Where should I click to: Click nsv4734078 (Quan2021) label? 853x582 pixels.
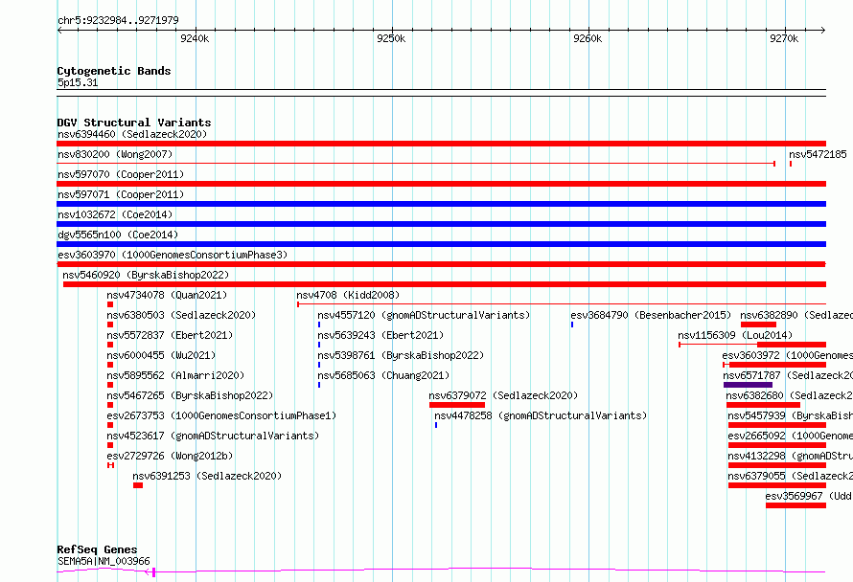tap(167, 295)
